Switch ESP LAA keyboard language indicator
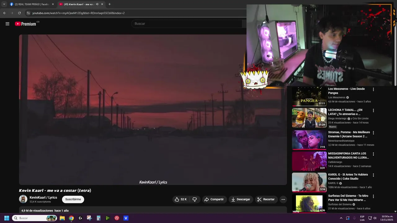Screen dimensions: 397x223 [x=362, y=218]
